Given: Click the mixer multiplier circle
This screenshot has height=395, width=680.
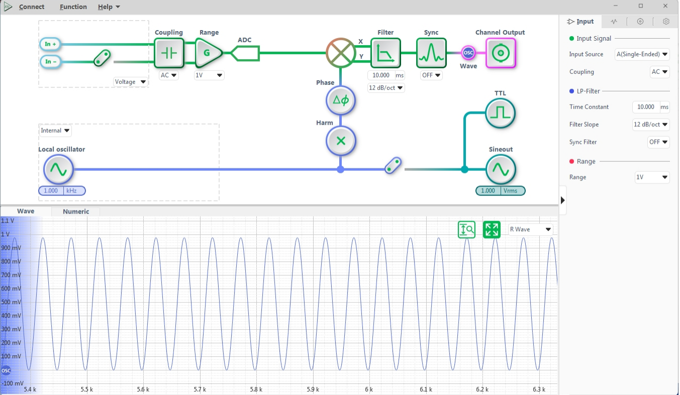Looking at the screenshot, I should pyautogui.click(x=341, y=53).
